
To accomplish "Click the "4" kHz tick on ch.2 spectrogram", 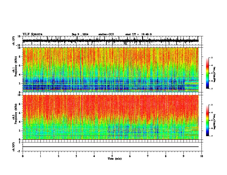I will pyautogui.click(x=20, y=122).
